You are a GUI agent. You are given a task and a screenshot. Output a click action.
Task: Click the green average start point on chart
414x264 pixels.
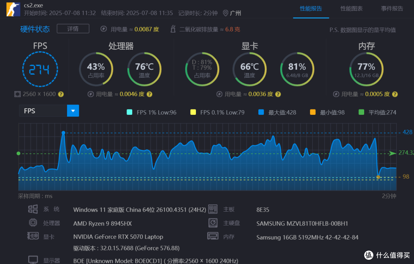coord(18,153)
